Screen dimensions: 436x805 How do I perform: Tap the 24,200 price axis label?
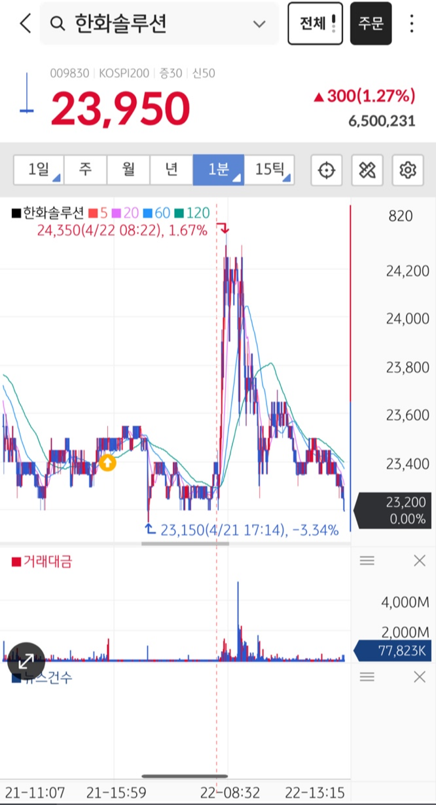tap(407, 271)
